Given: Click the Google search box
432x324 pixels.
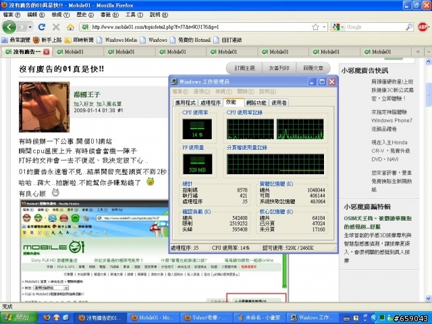Looking at the screenshot, I should (x=375, y=27).
